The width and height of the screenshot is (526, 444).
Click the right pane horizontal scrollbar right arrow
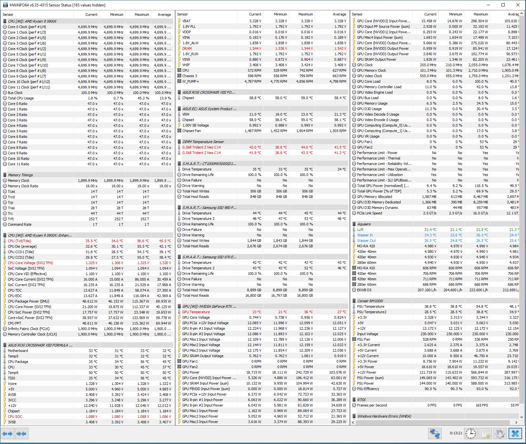[x=516, y=422]
